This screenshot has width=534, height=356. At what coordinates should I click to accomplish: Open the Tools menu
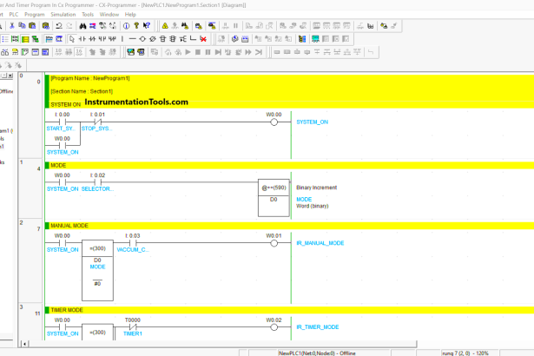pyautogui.click(x=88, y=15)
